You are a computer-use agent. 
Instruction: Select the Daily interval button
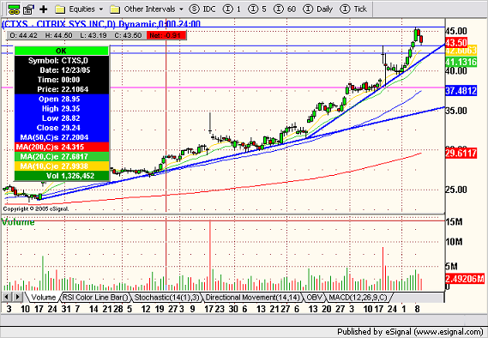pyautogui.click(x=318, y=9)
